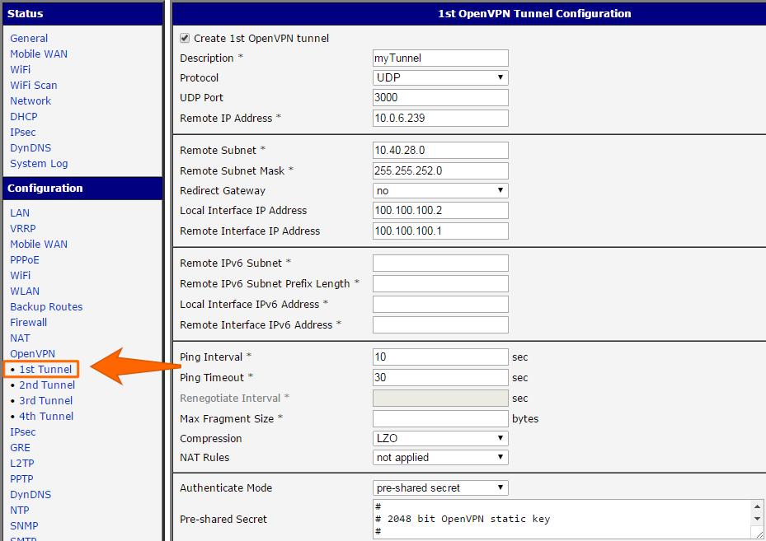Open the Protocol dropdown showing UDP
766x541 pixels.
tap(440, 77)
